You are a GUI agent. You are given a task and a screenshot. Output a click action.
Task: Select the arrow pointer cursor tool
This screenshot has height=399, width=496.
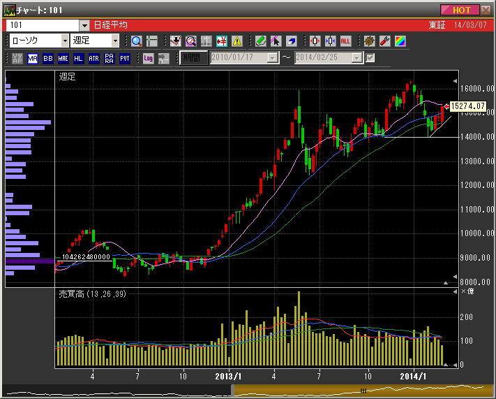(x=276, y=41)
